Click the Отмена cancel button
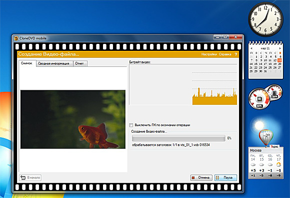Viewport: 290px width, 198px height. pyautogui.click(x=201, y=178)
